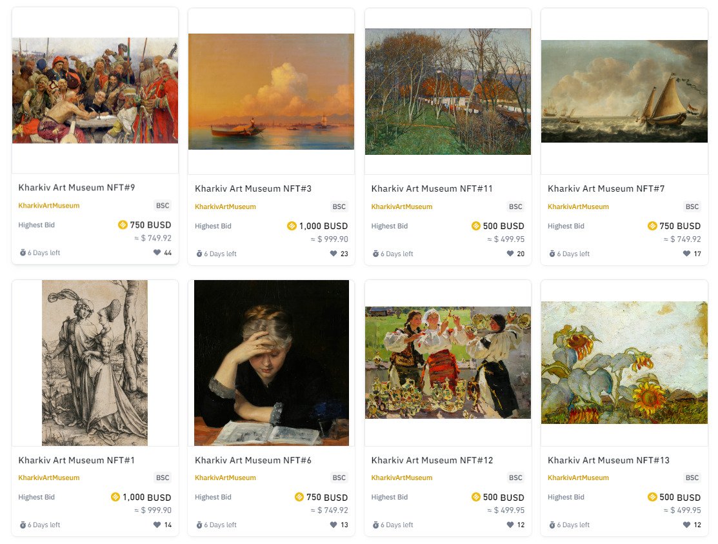Screen dimensions: 718x544
Task: Click BSC tag on NFT#7 card
Action: (692, 207)
